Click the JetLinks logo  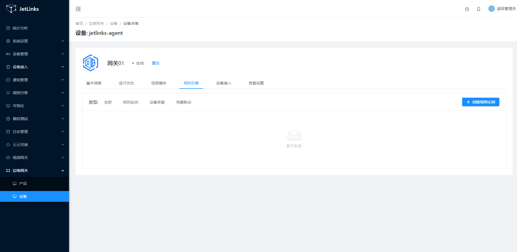(23, 9)
